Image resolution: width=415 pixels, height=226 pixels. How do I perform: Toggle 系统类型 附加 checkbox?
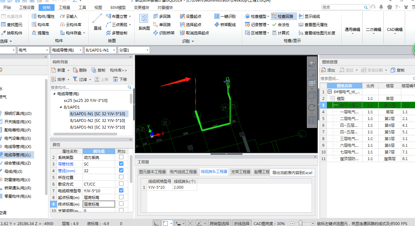121,157
